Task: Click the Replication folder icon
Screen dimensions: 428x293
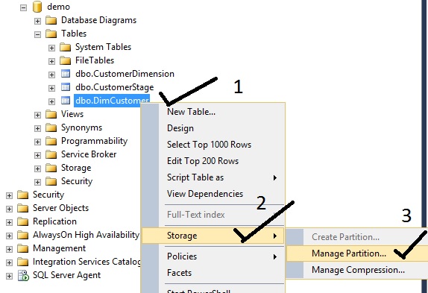Action: click(22, 221)
